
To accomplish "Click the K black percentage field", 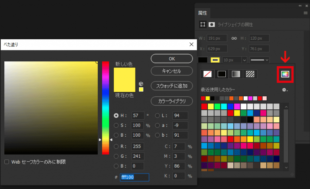I will tap(179, 176).
